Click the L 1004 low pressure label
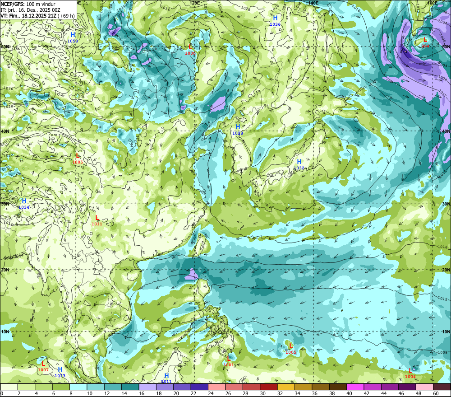Image resolution: width=451 pixels, height=397 pixels. point(410,374)
